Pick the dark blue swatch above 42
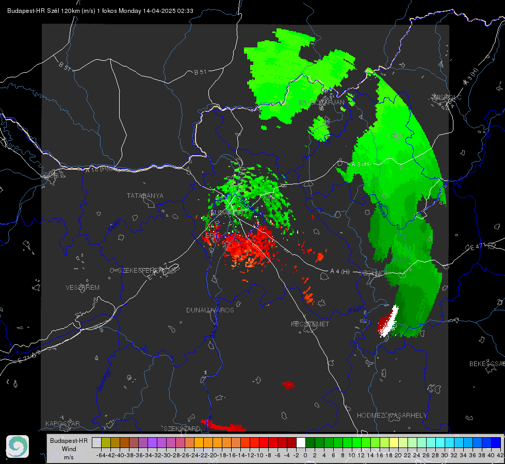The image size is (505, 464). coord(496,442)
